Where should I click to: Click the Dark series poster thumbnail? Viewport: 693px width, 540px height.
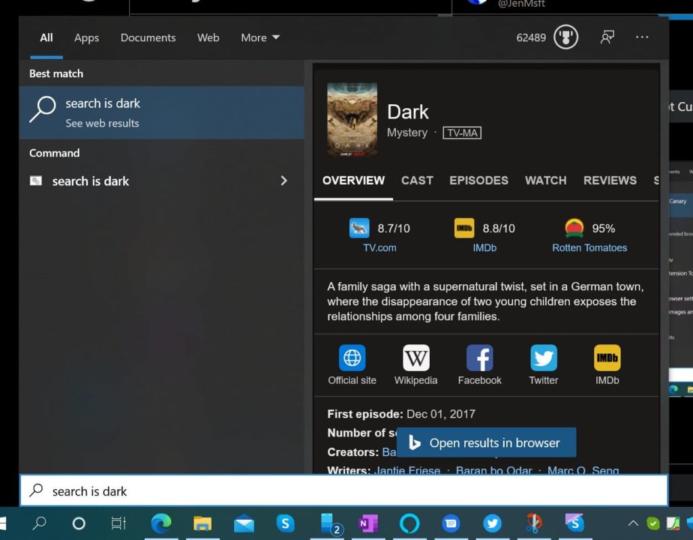(352, 119)
